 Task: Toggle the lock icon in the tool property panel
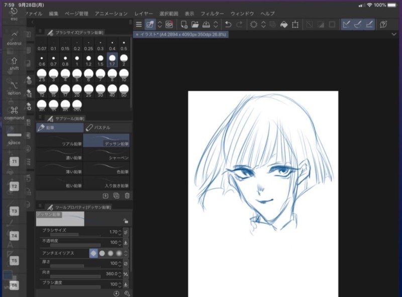click(125, 220)
